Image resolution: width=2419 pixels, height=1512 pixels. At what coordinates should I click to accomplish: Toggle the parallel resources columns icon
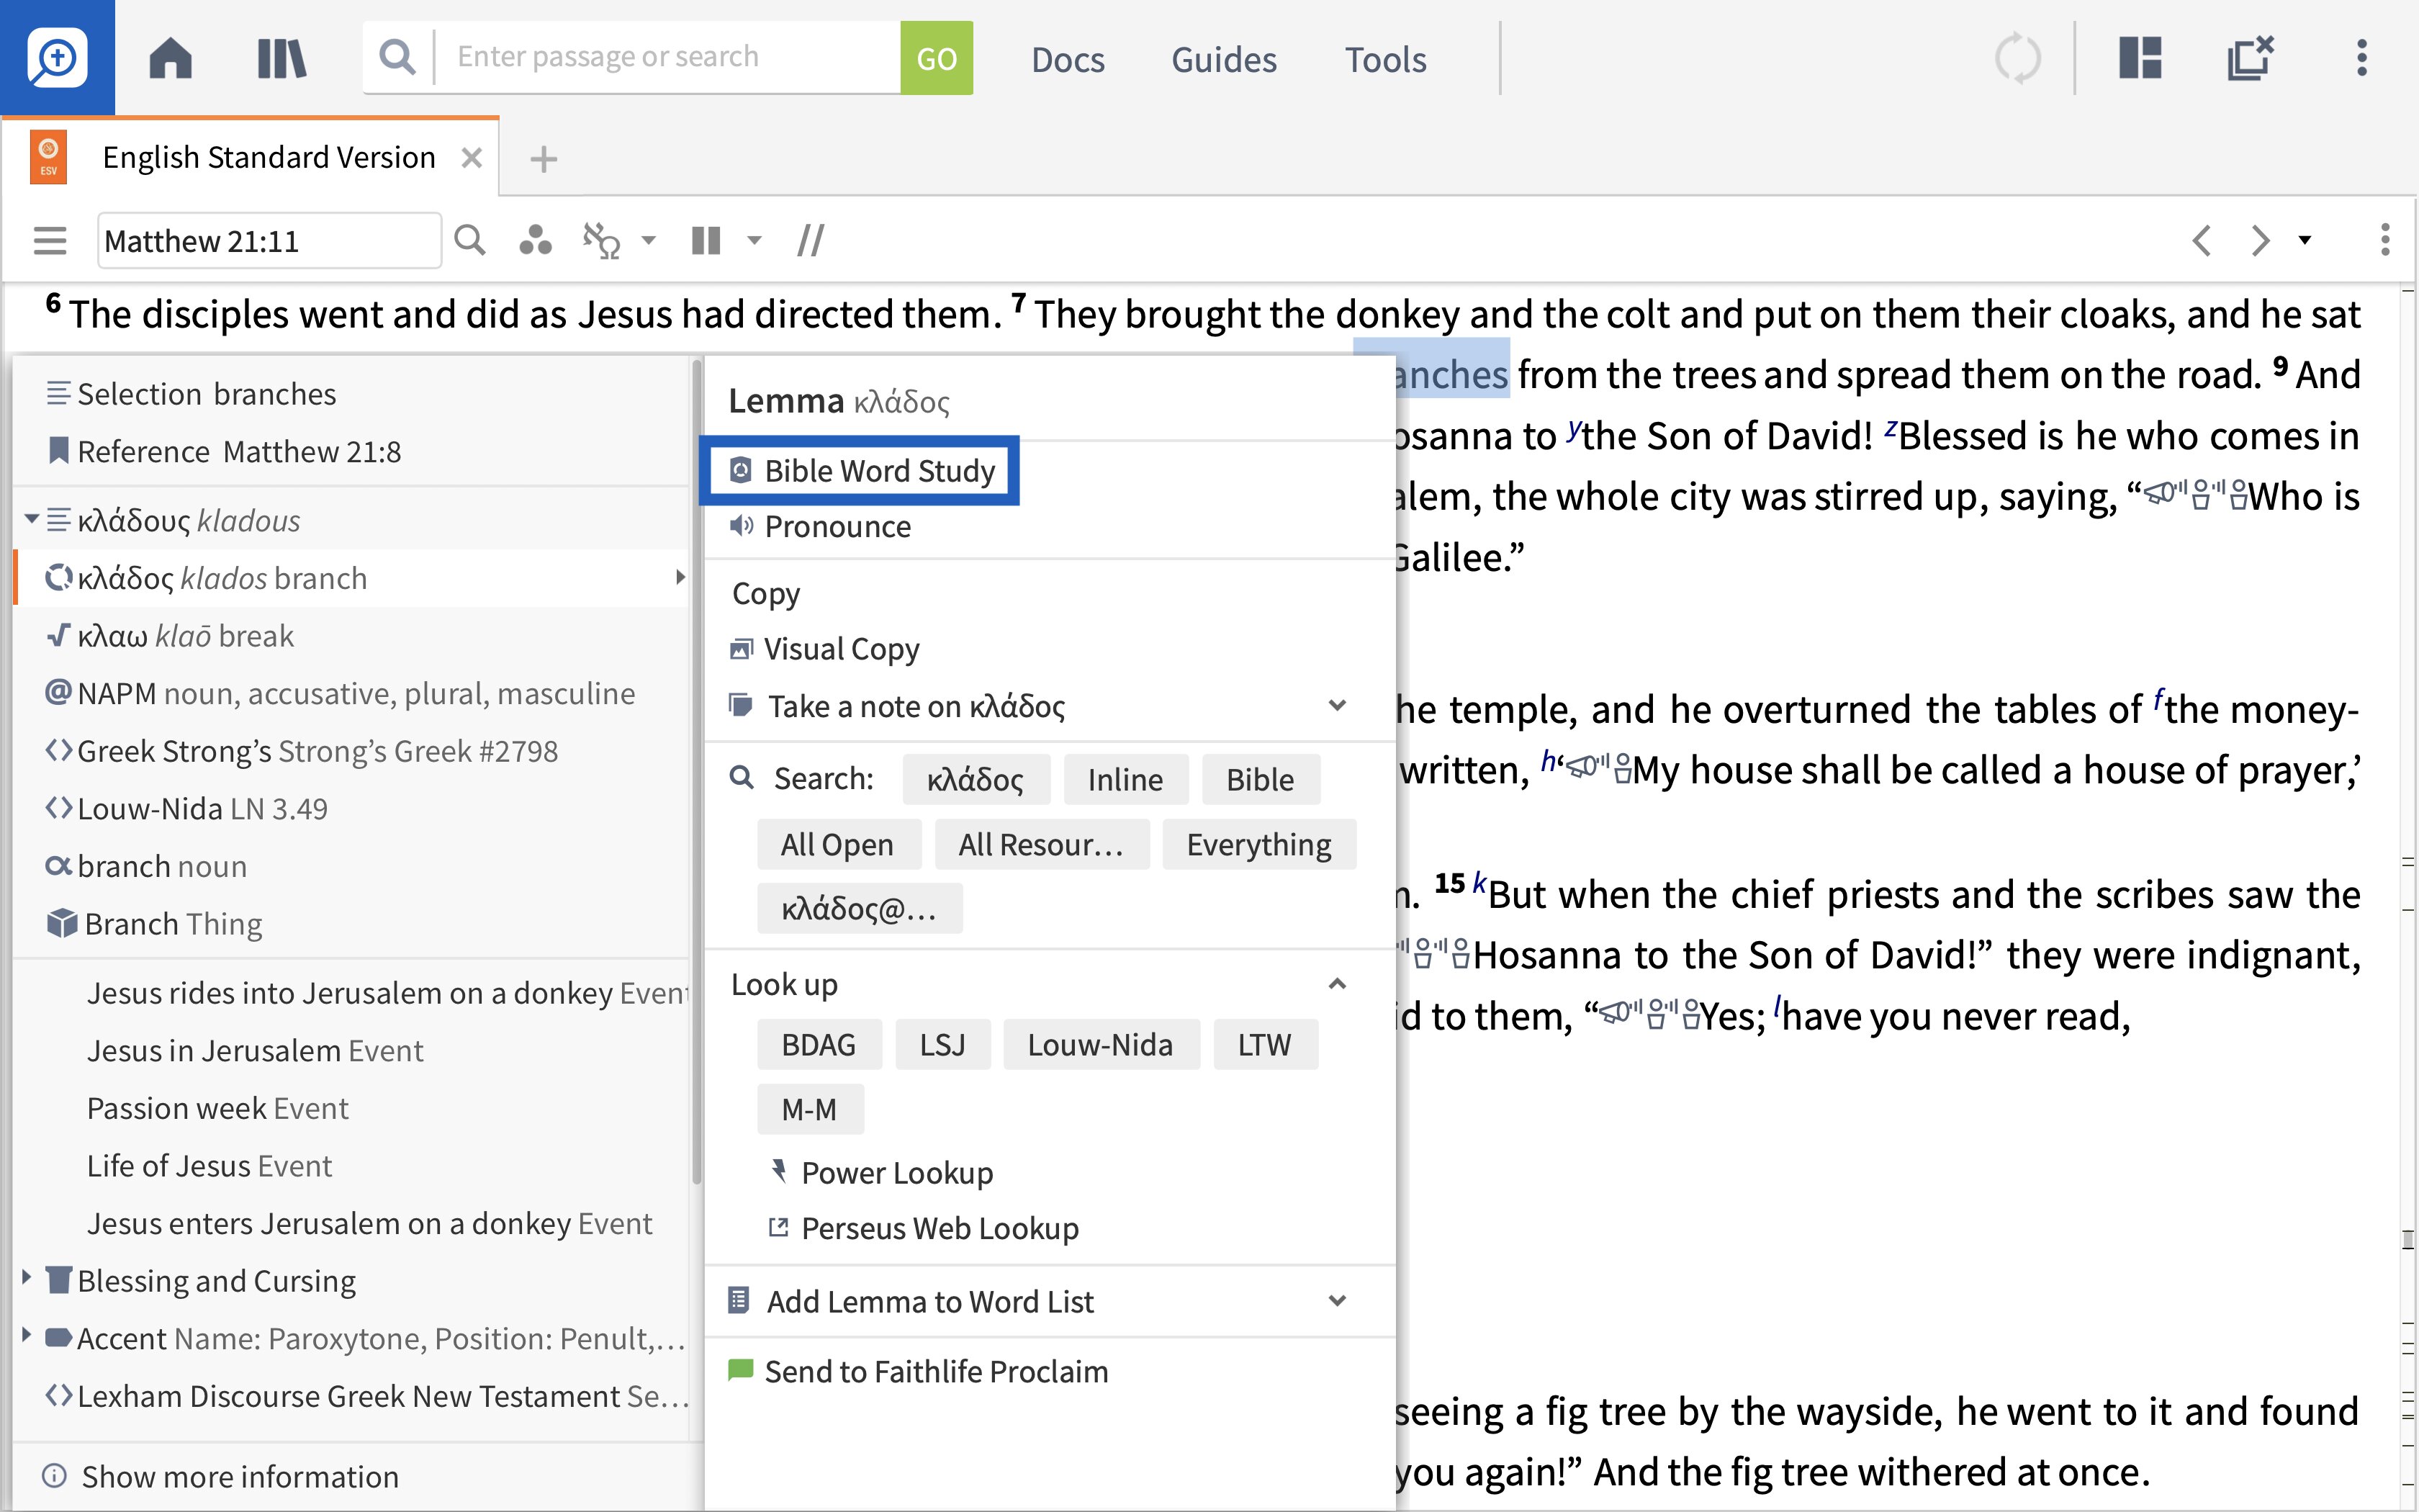click(x=706, y=240)
